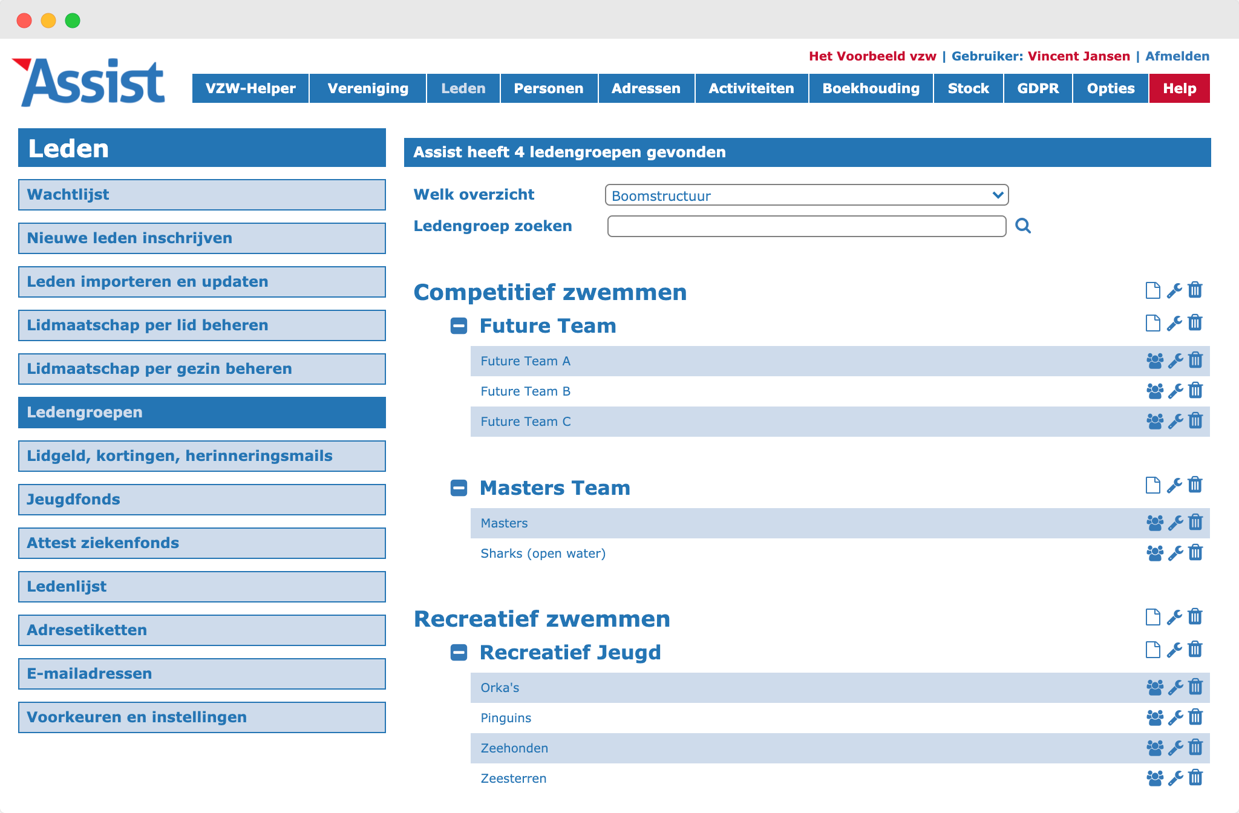Open Adresetiketten sidebar item

[202, 630]
